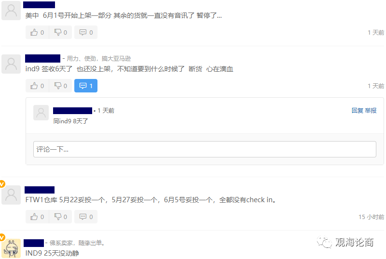Viewport: 386px width, 259px height.
Task: Collapse the one reply under ind9 签收6天了
Action: click(86, 86)
